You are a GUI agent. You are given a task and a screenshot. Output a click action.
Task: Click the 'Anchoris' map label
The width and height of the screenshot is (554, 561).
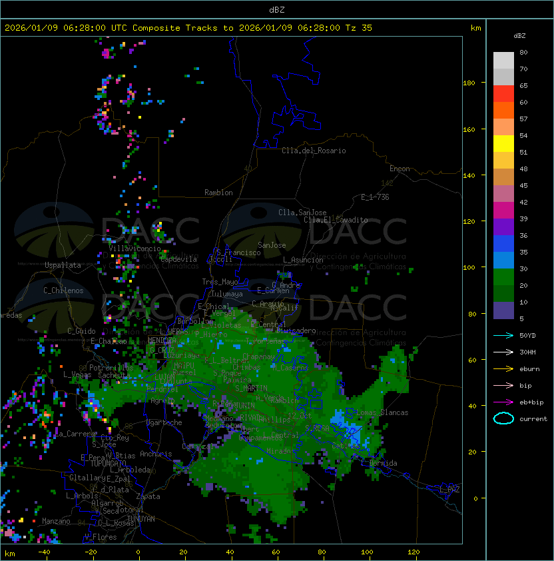(156, 454)
